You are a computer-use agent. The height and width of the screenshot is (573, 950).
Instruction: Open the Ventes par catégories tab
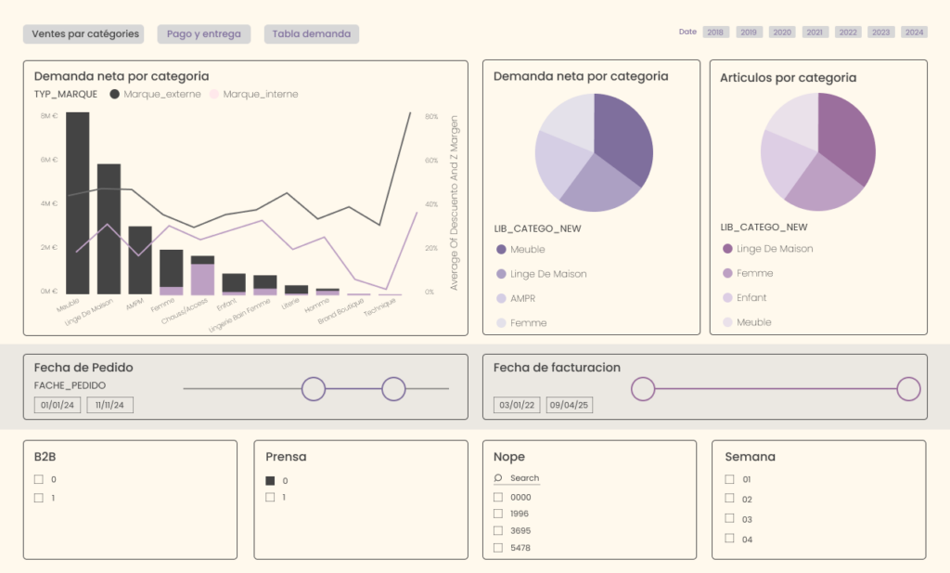pos(85,34)
